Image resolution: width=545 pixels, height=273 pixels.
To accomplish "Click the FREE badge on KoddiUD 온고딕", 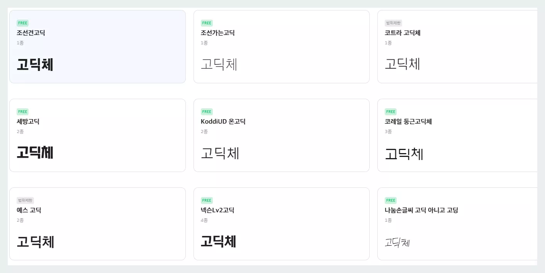I will click(x=206, y=111).
